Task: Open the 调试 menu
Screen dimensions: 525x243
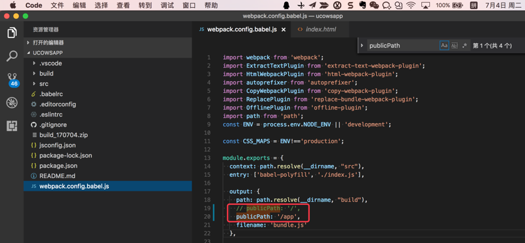Action: click(x=167, y=5)
